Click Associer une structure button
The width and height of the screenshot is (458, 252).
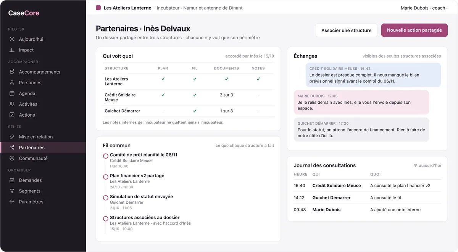pyautogui.click(x=346, y=30)
